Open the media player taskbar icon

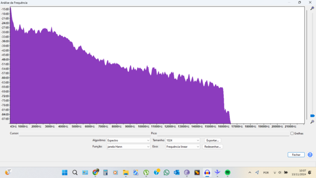pyautogui.click(x=116, y=173)
